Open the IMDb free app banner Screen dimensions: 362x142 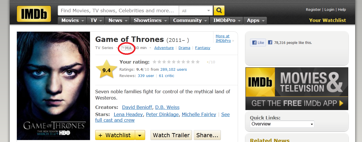pos(297,89)
